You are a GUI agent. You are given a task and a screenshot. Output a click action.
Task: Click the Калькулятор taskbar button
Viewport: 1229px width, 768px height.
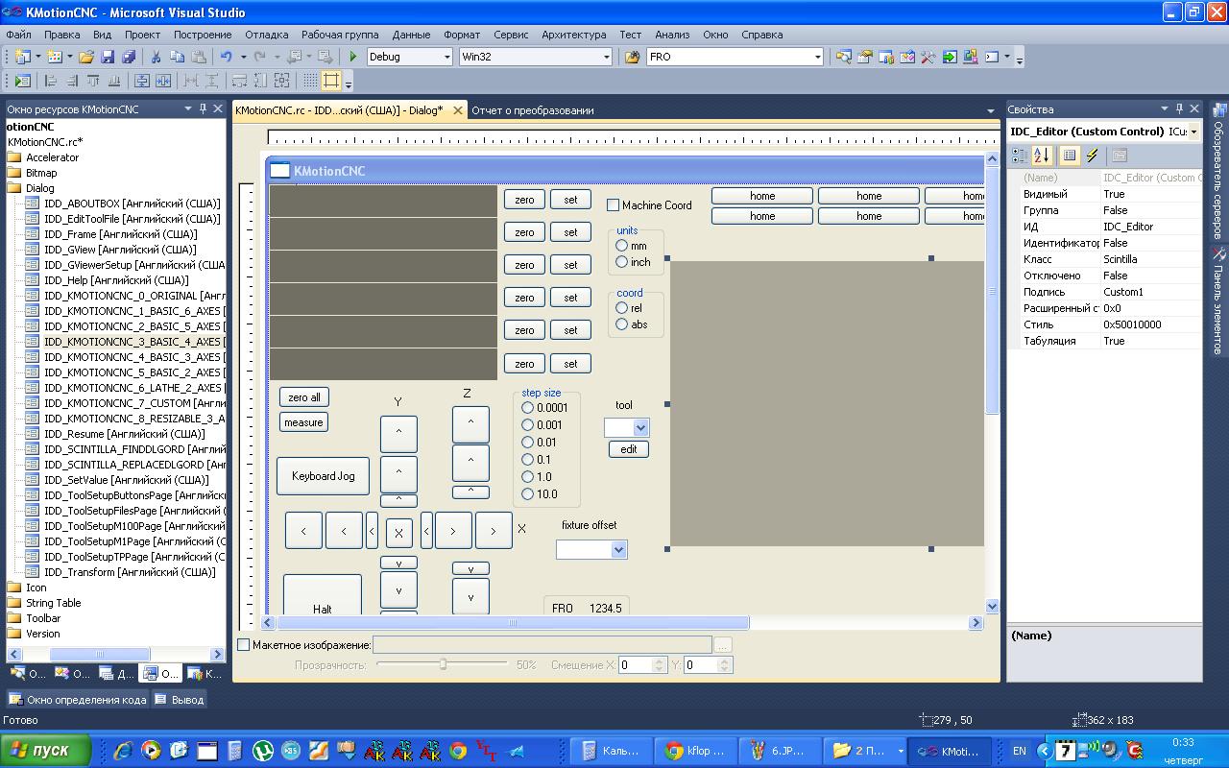(x=611, y=751)
